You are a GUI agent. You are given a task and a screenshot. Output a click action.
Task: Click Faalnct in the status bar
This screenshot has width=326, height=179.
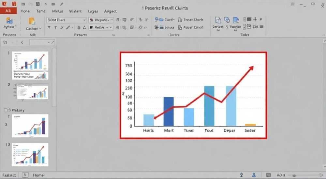(x=9, y=175)
